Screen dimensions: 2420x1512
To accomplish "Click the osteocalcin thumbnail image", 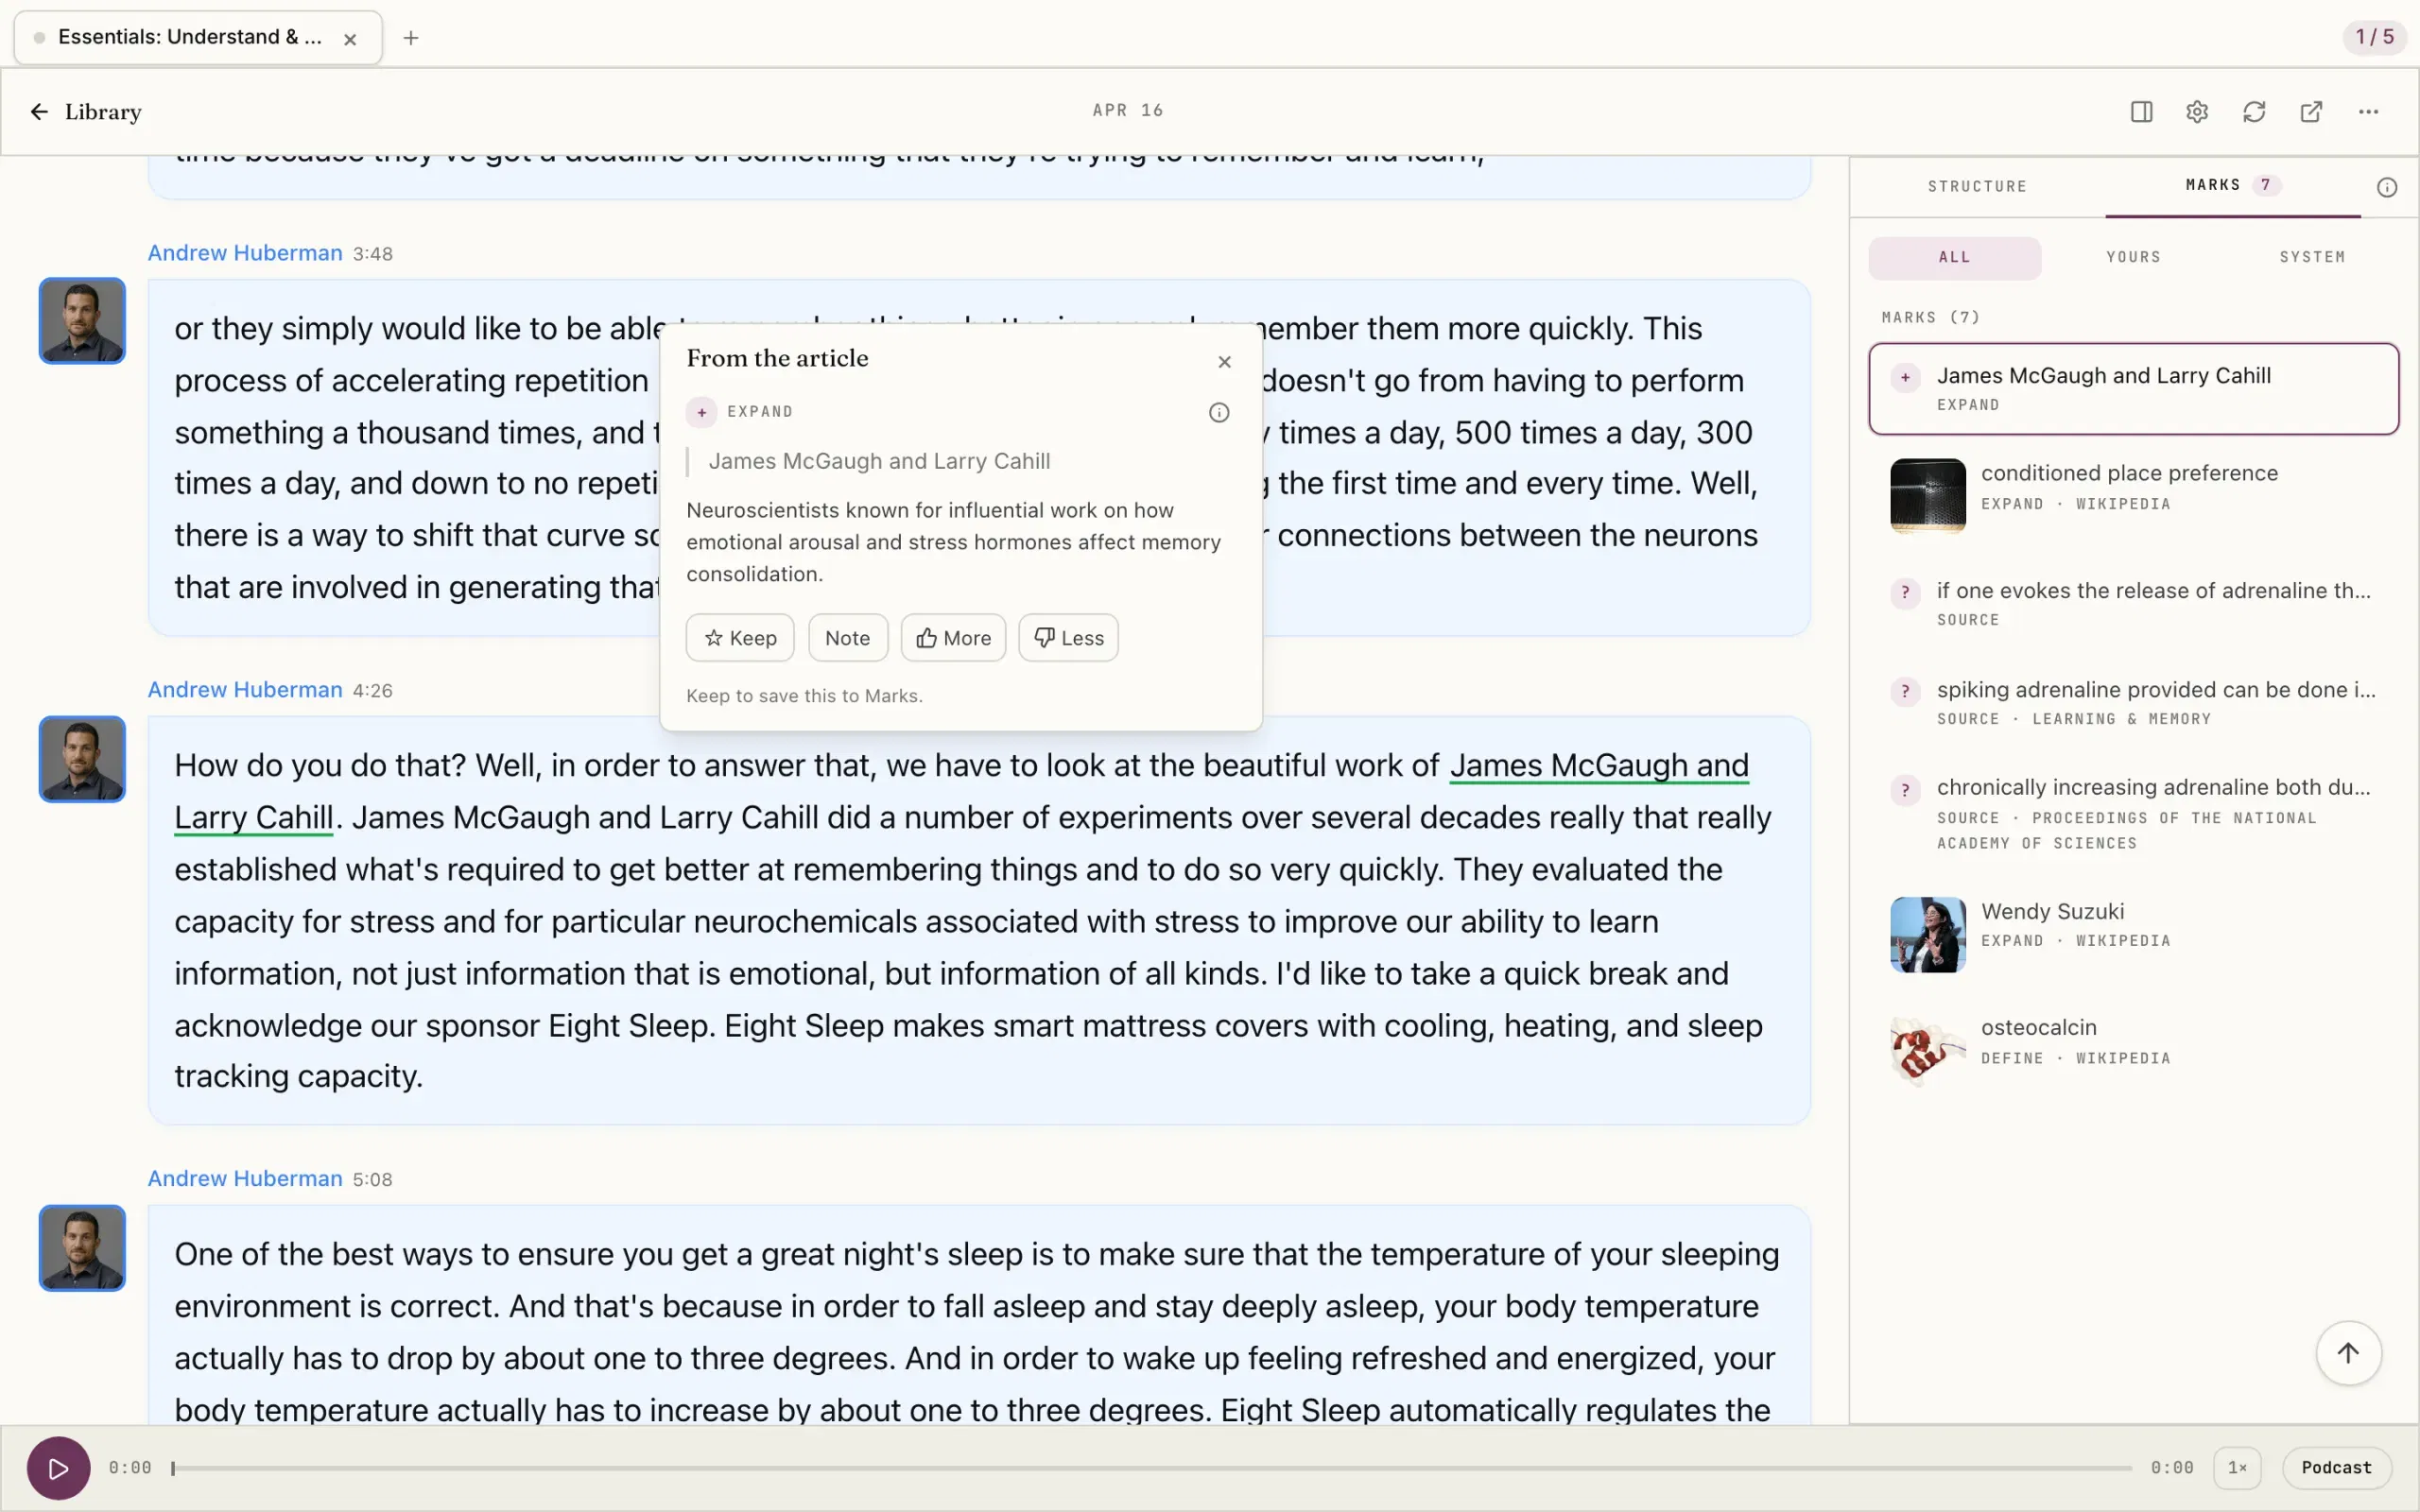I will click(x=1928, y=1051).
